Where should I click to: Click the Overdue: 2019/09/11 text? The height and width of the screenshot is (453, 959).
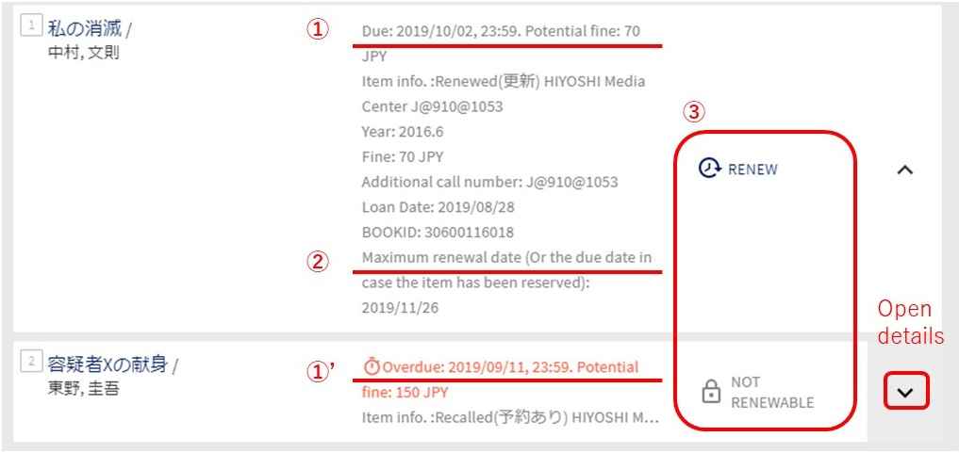tap(510, 367)
